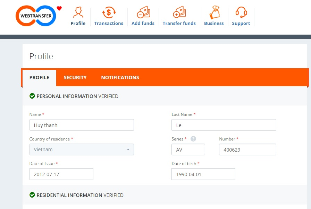Image resolution: width=311 pixels, height=209 pixels.
Task: Click Personal Information verified checkmark
Action: click(32, 96)
